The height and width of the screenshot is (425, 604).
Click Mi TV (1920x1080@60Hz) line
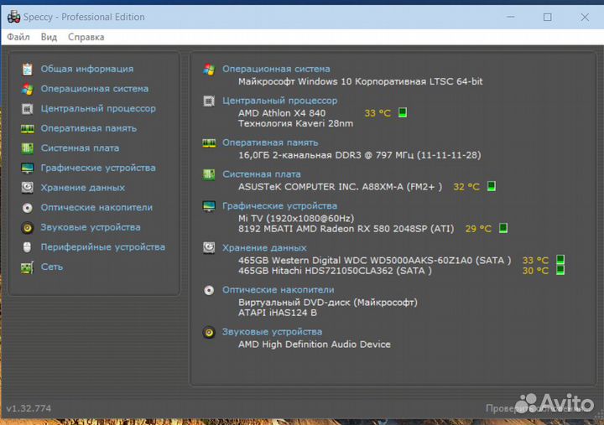click(x=296, y=218)
